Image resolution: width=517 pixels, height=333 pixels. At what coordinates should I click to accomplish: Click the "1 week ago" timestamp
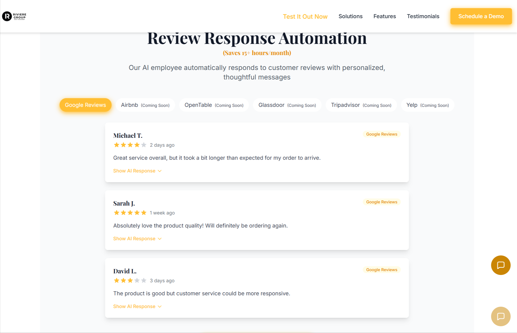[x=162, y=213]
